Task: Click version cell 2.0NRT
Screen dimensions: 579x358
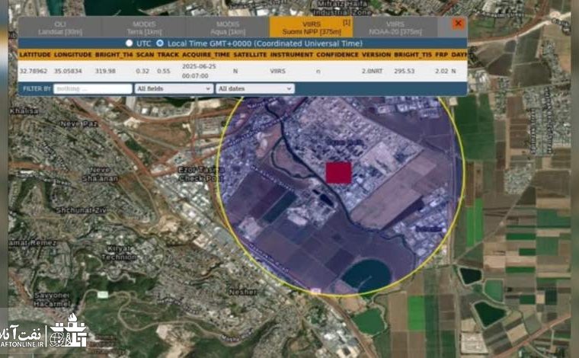Action: [372, 71]
